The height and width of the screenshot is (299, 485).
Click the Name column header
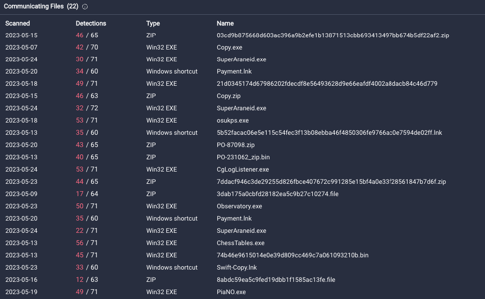[225, 24]
